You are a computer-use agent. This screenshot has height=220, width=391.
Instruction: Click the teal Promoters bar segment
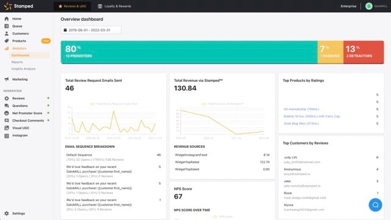click(x=189, y=52)
